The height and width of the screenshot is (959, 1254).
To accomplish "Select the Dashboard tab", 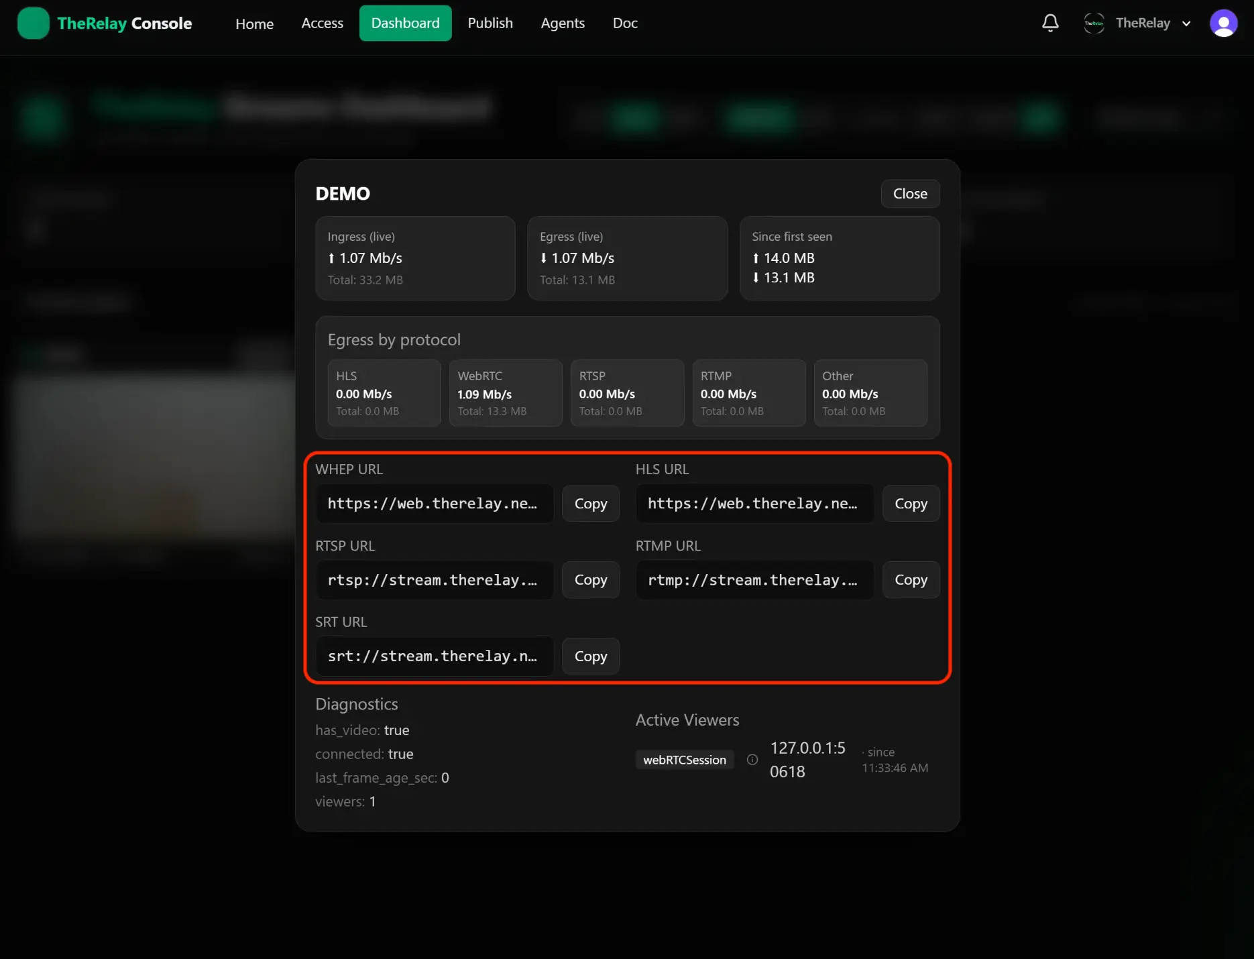I will [x=406, y=23].
